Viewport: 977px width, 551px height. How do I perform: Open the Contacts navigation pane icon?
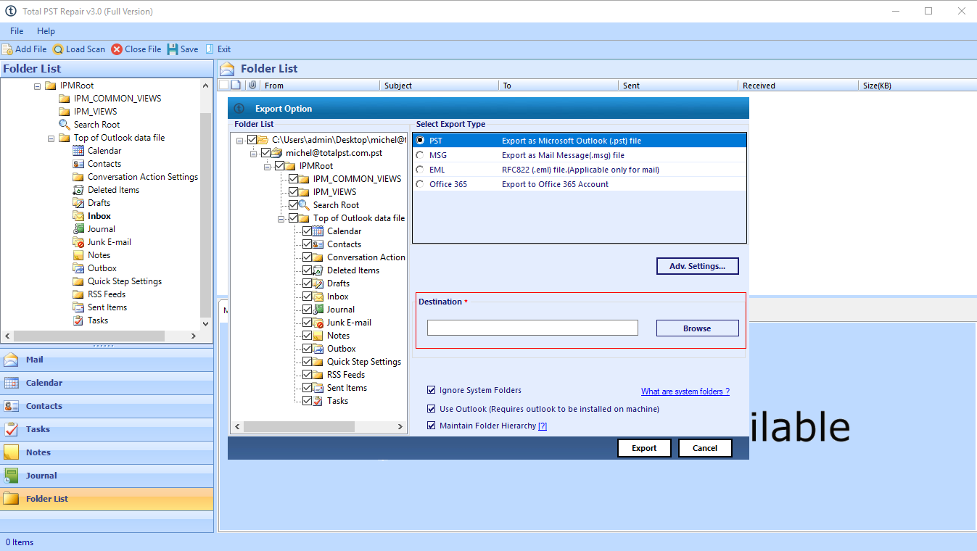(x=12, y=406)
